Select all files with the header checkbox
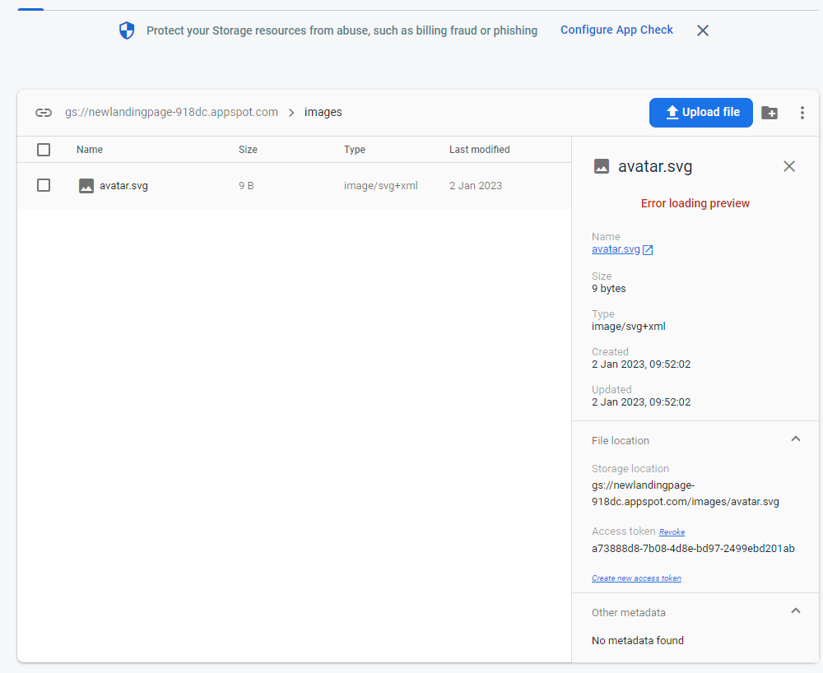Viewport: 823px width, 673px height. pos(44,150)
